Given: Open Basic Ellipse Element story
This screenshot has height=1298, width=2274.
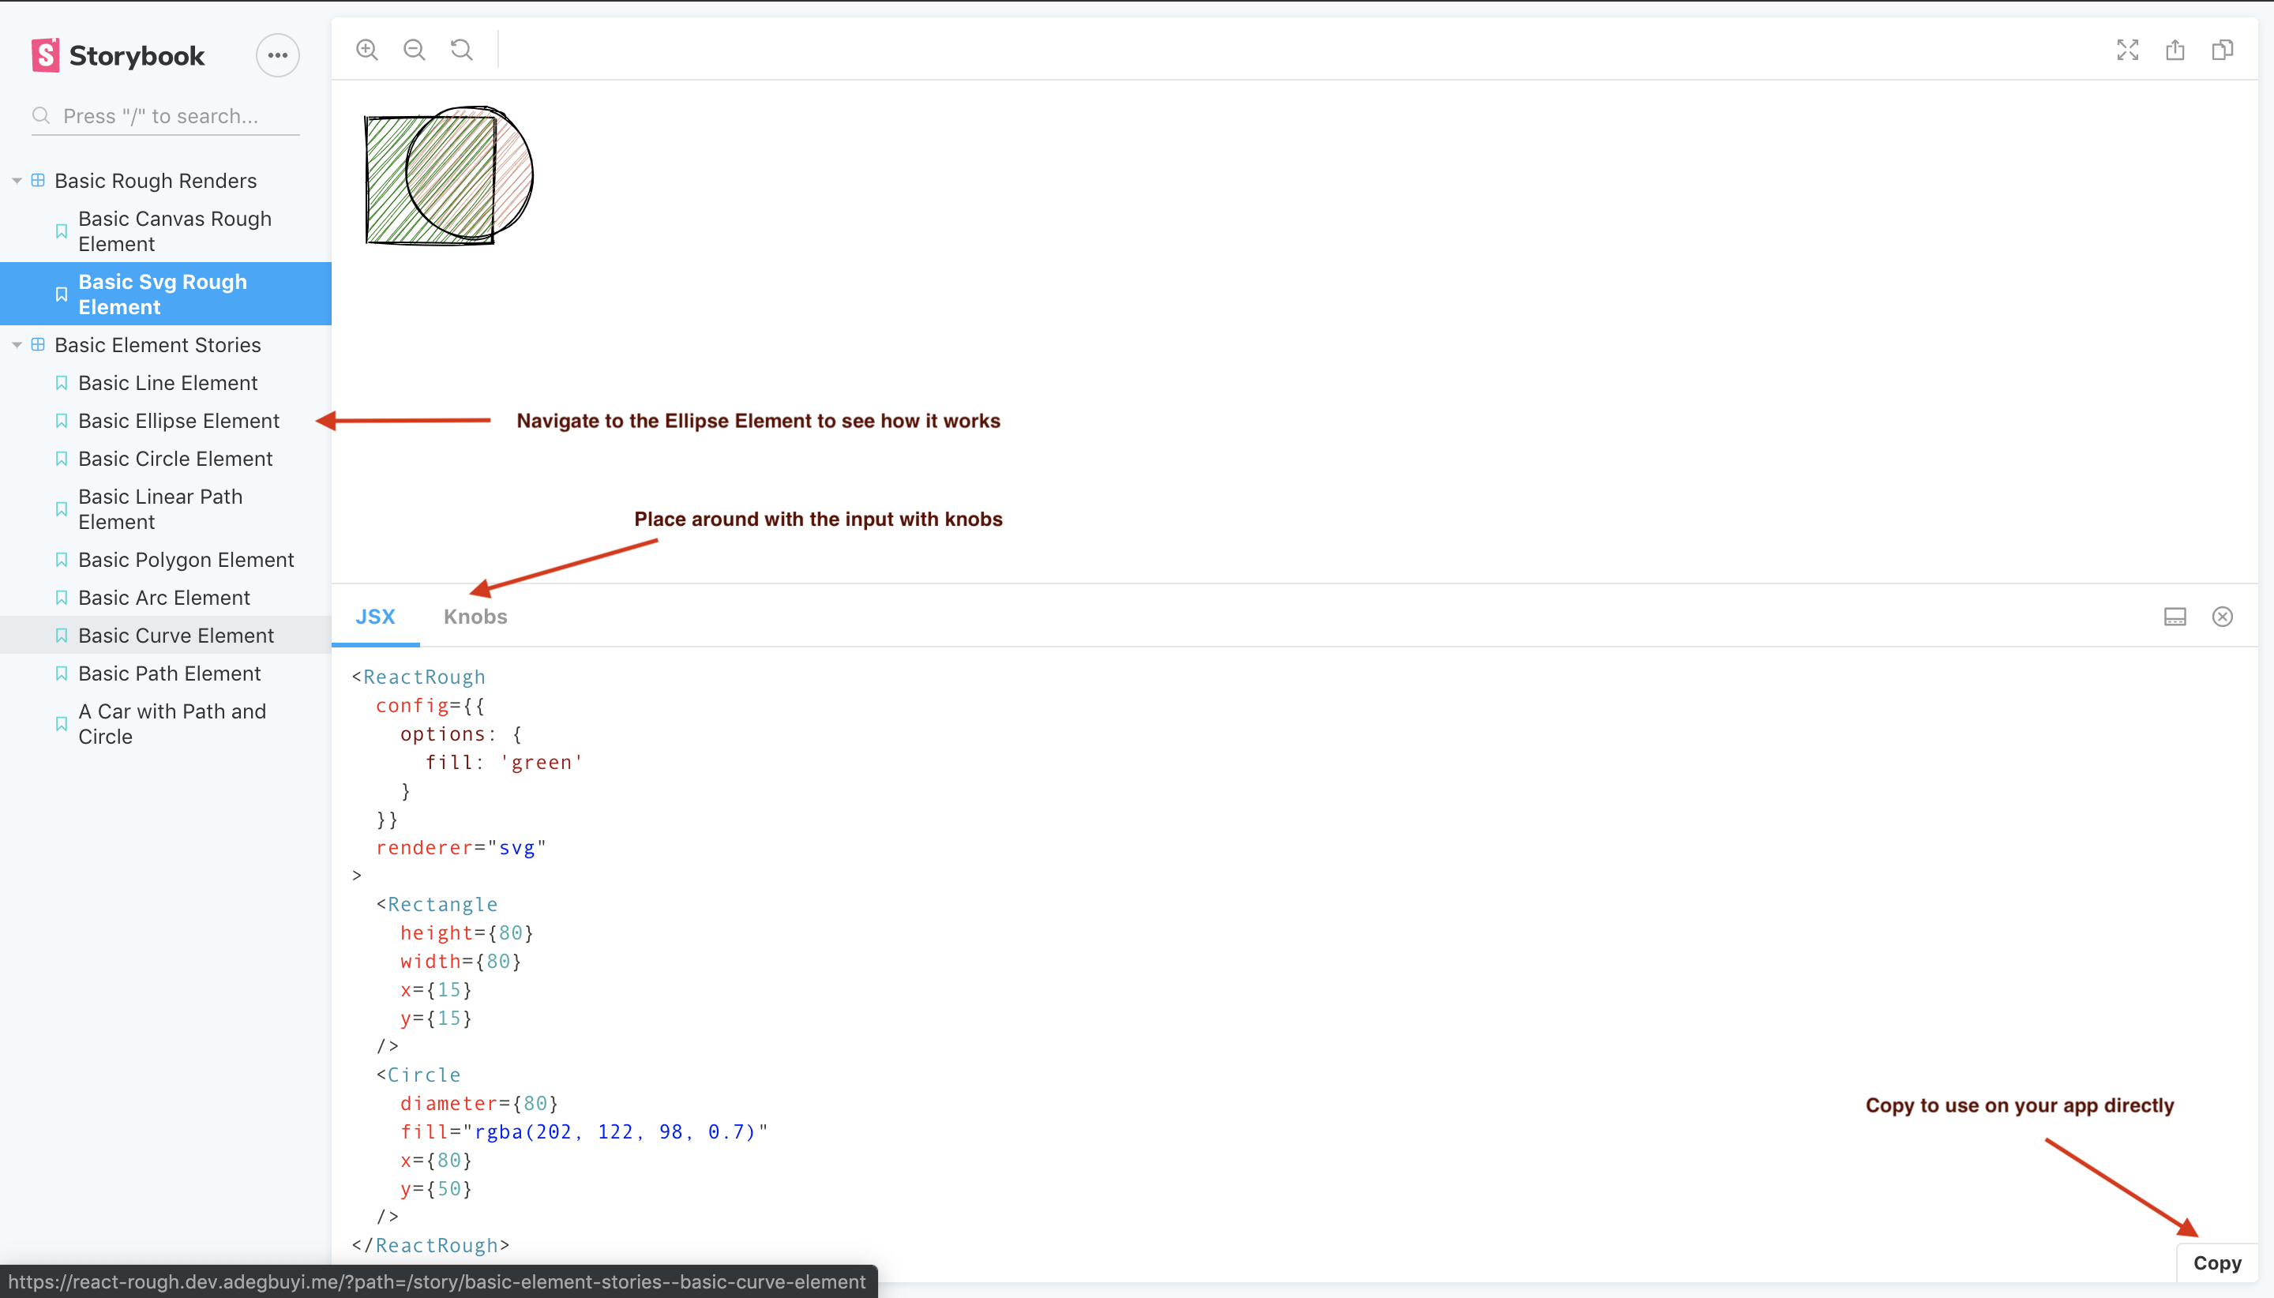Looking at the screenshot, I should click(178, 421).
